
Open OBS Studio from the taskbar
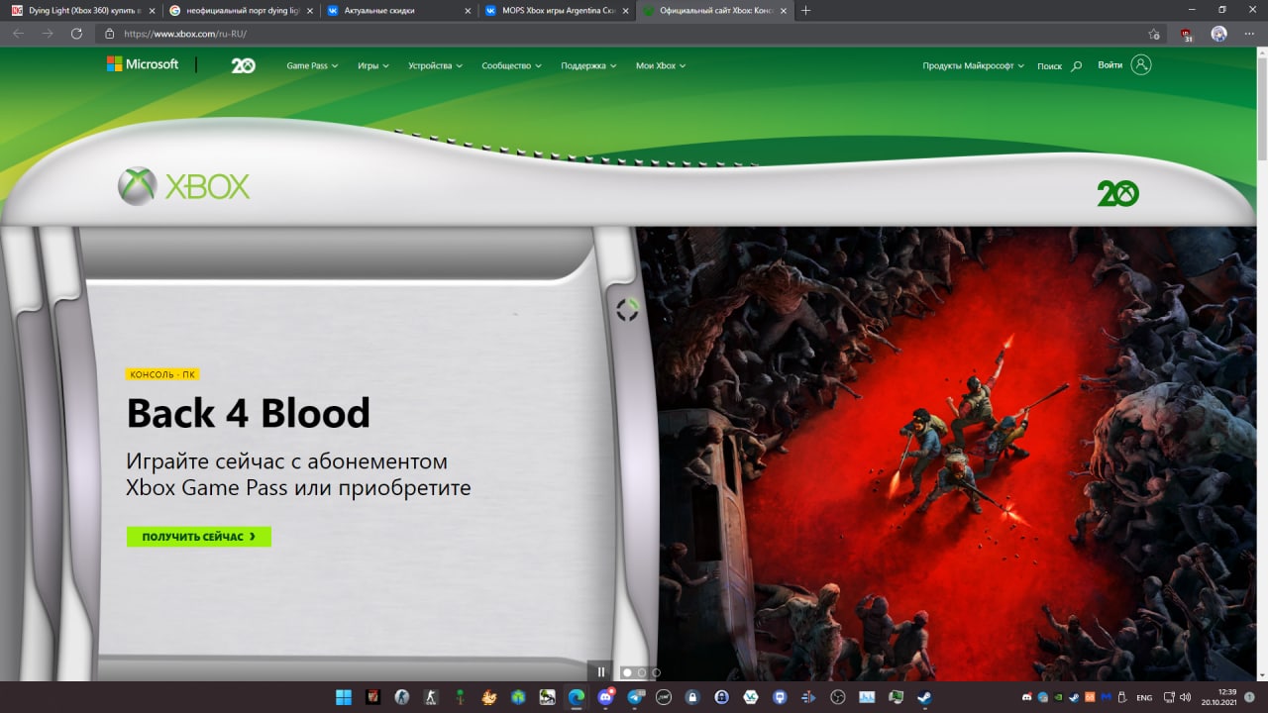click(837, 697)
